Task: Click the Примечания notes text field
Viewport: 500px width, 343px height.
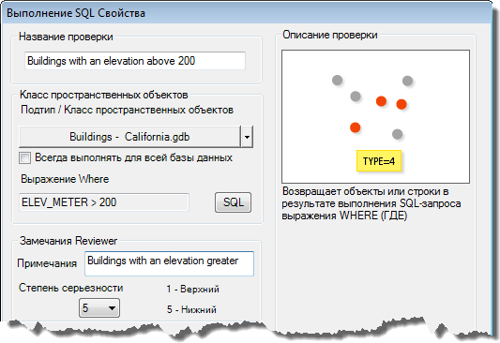Action: [x=169, y=263]
